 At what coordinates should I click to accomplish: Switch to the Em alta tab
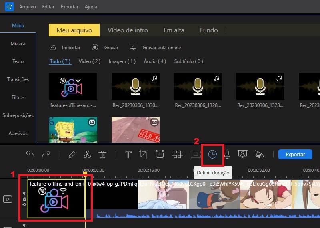(174, 30)
